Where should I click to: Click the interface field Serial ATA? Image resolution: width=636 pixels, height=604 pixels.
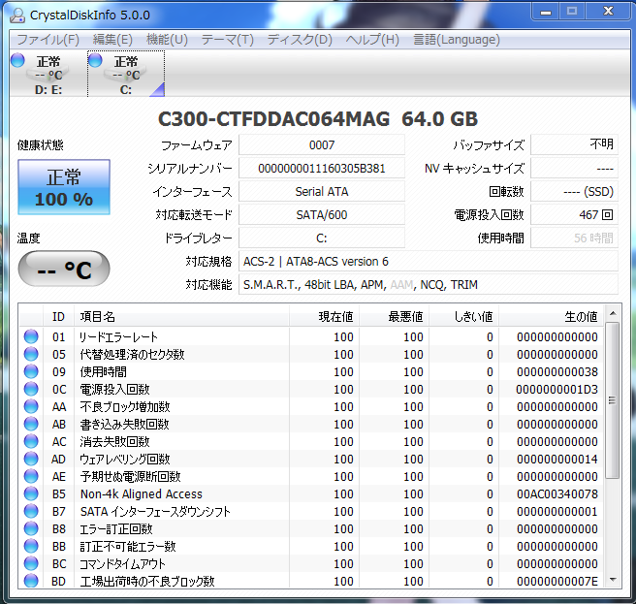tap(322, 191)
